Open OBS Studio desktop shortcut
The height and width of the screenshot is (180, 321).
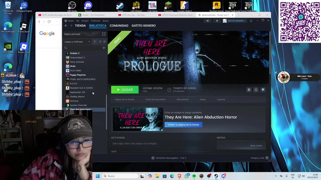pyautogui.click(x=72, y=7)
